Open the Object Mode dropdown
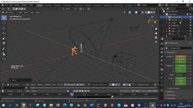This screenshot has height=108, width=193. pos(9,12)
